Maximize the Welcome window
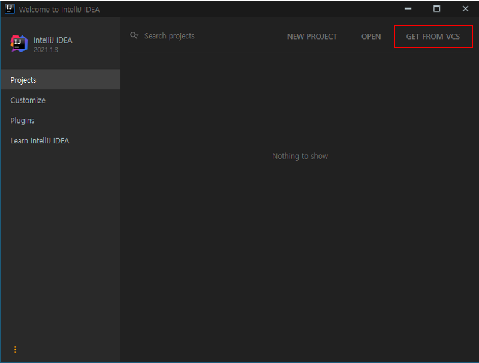 (437, 8)
